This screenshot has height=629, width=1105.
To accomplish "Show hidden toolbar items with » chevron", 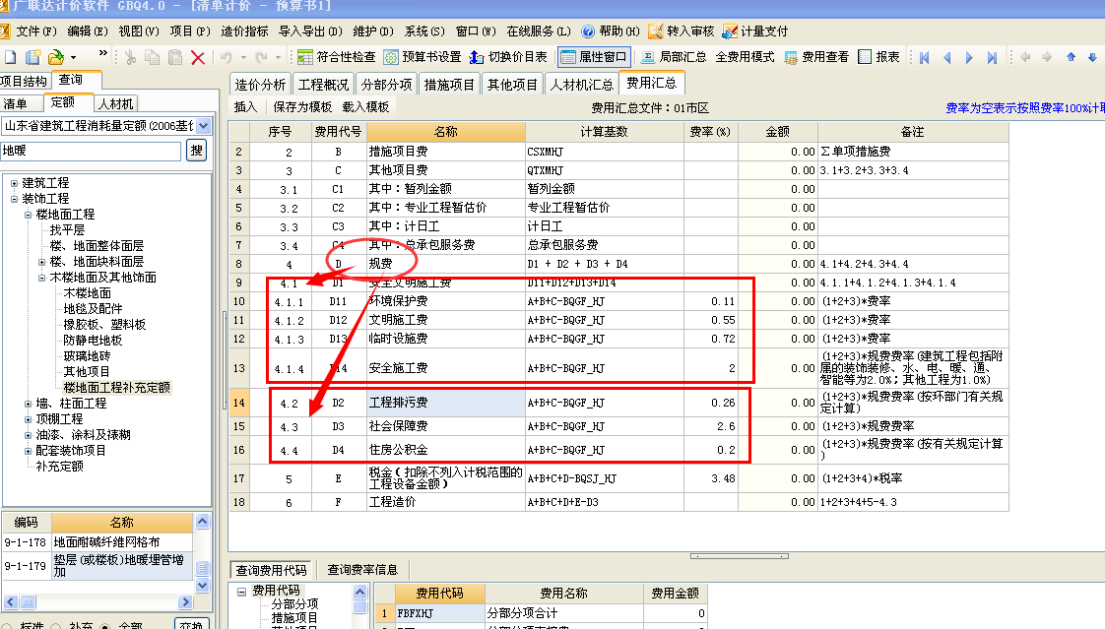I will [102, 53].
